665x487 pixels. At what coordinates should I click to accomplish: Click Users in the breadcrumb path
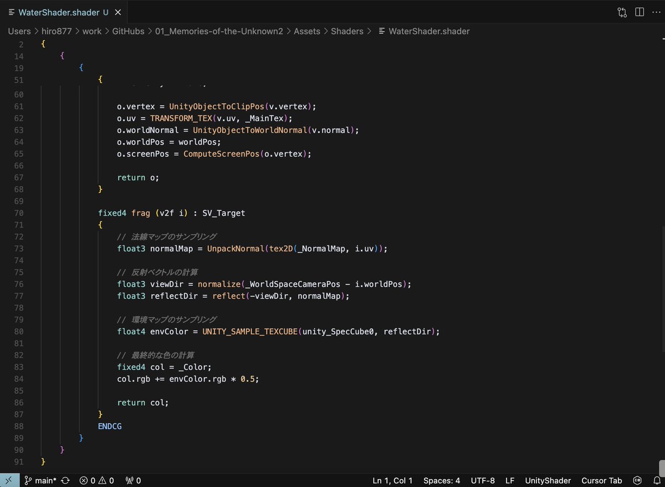(x=19, y=31)
